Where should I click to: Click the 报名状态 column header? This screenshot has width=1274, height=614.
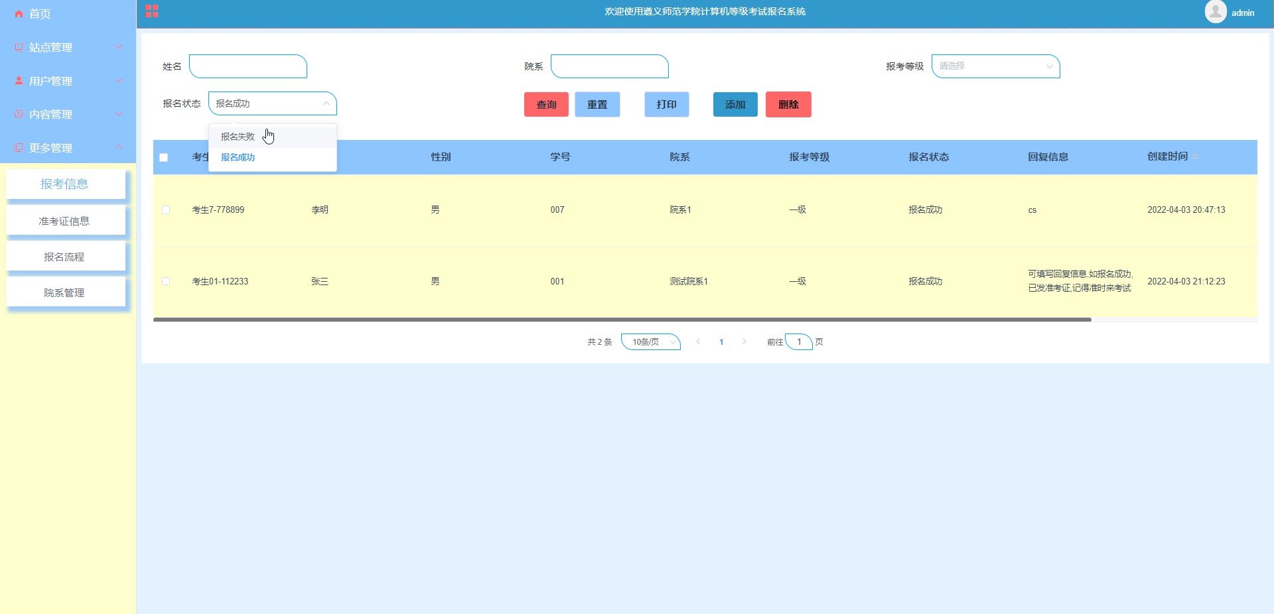[929, 157]
